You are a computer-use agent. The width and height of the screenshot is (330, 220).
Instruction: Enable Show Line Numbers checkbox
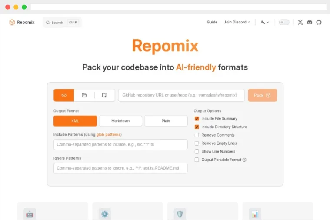point(197,151)
